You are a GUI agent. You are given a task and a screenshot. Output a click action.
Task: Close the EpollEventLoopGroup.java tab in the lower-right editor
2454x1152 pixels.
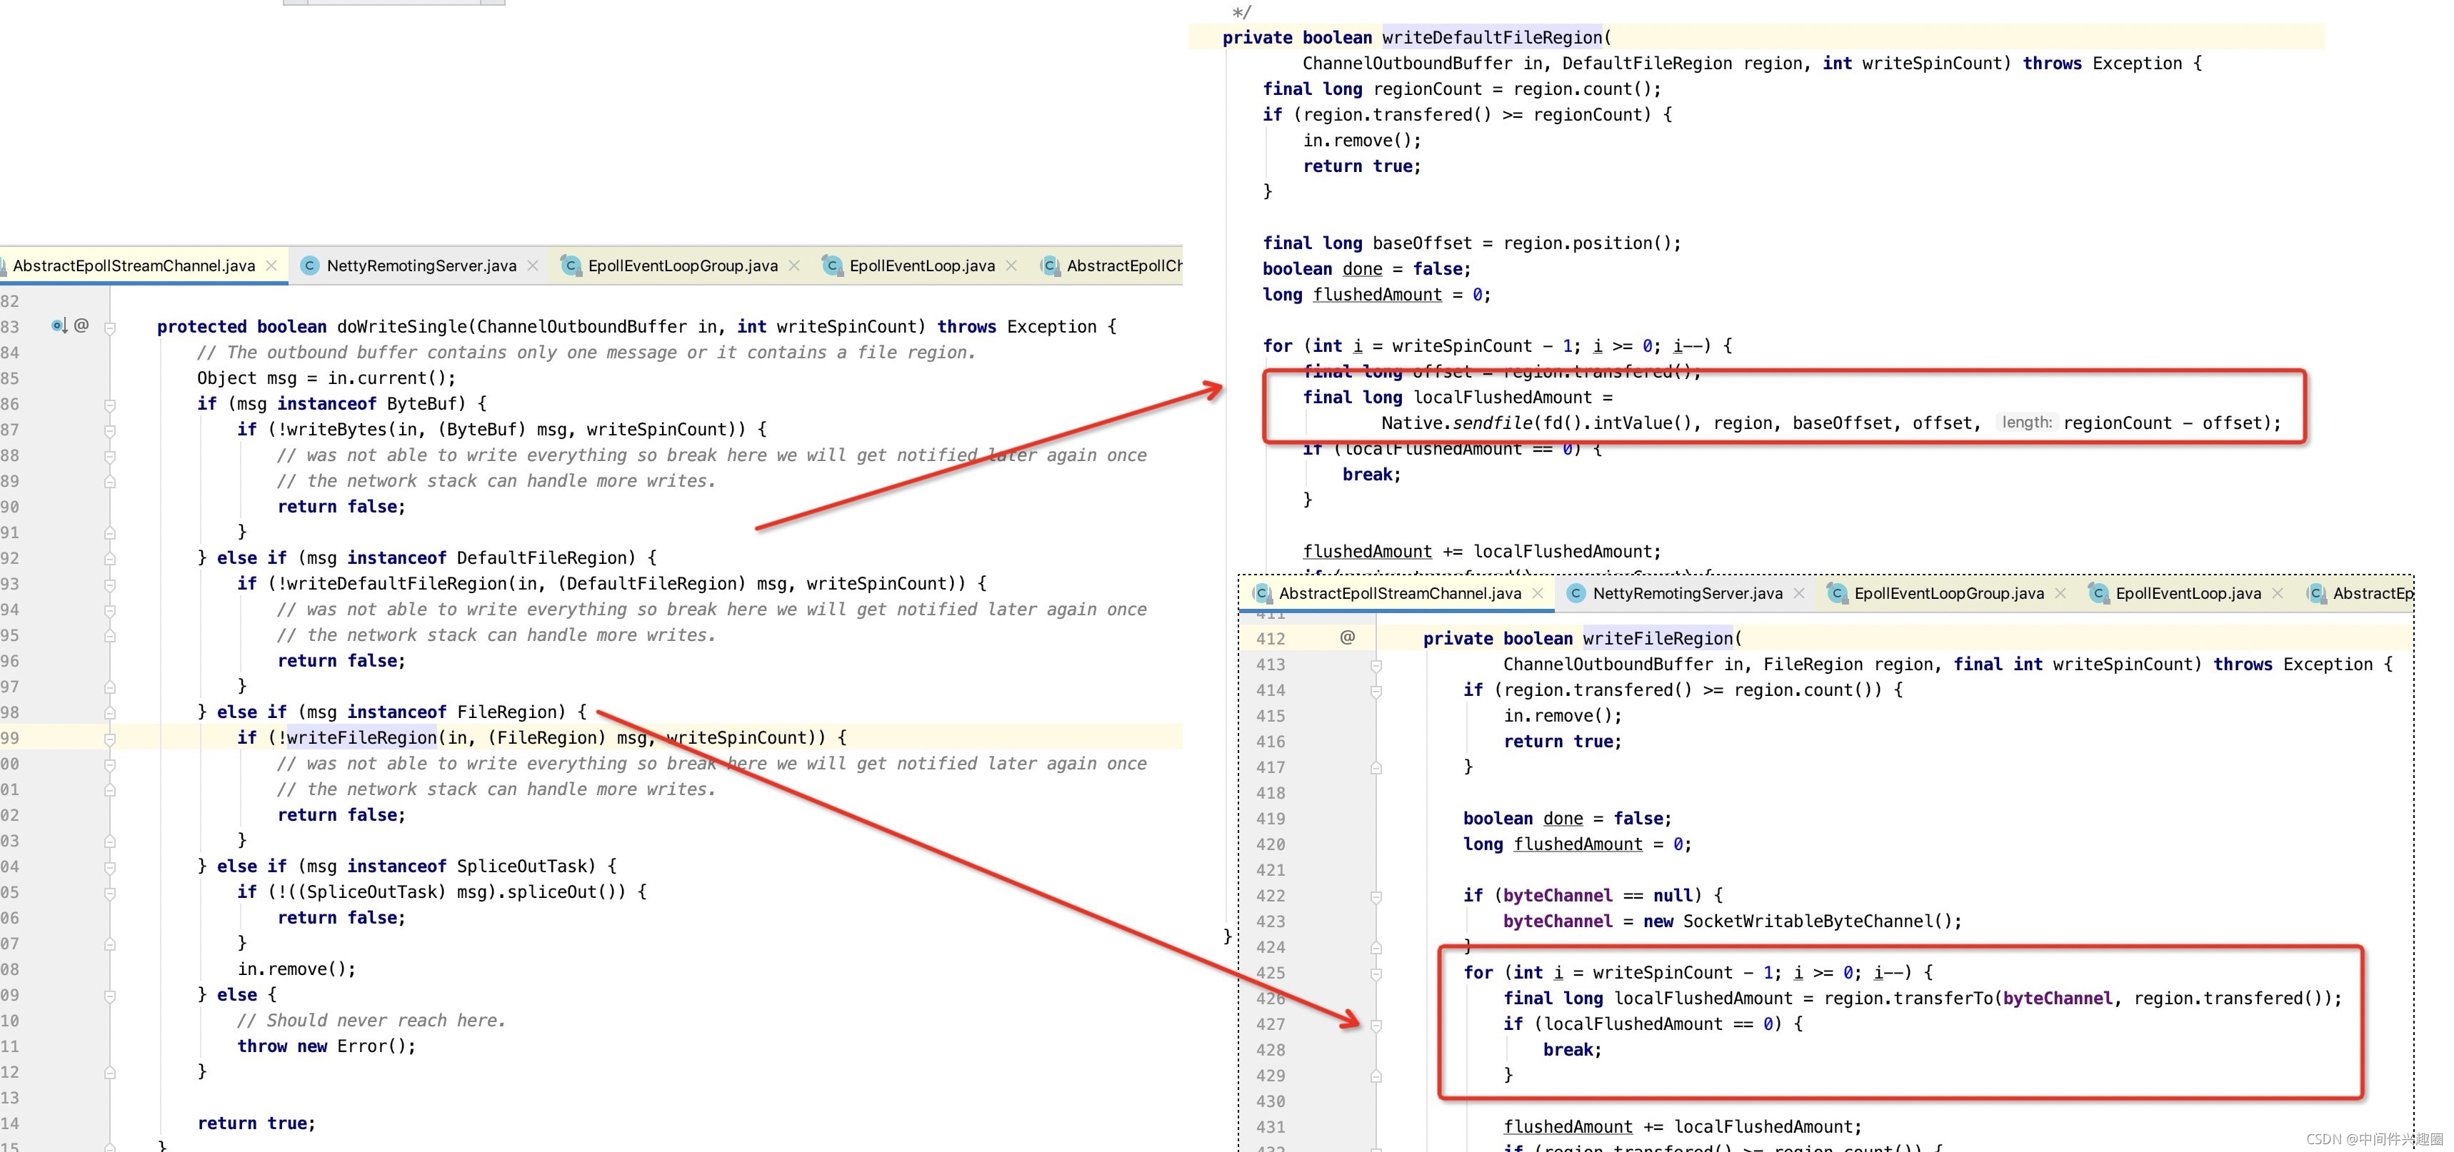2060,593
